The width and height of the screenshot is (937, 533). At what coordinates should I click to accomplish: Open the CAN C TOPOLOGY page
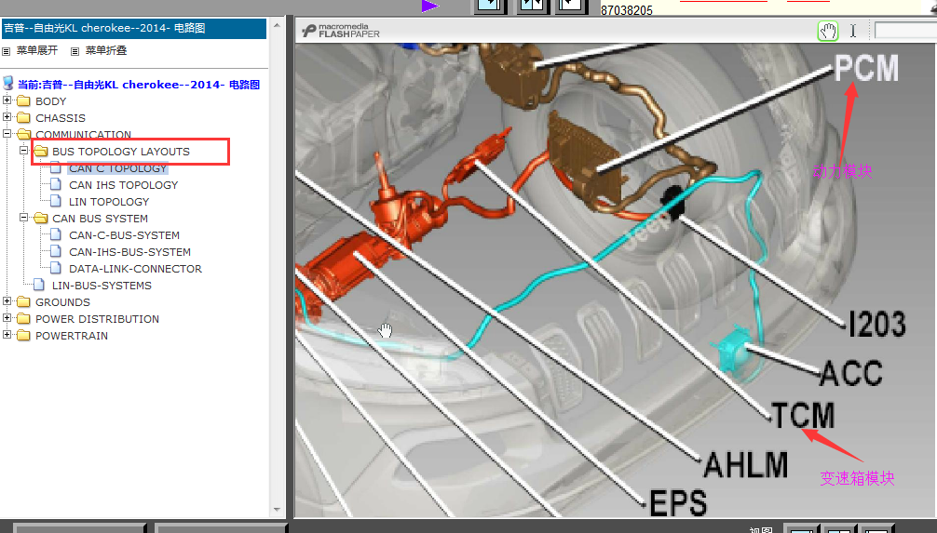(x=117, y=168)
